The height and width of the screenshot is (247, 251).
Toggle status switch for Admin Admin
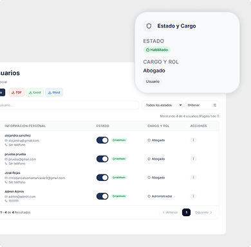click(102, 196)
